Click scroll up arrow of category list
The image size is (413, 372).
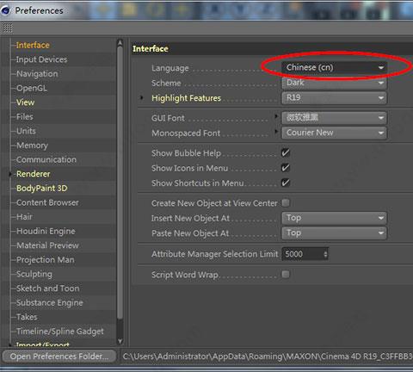[x=120, y=43]
